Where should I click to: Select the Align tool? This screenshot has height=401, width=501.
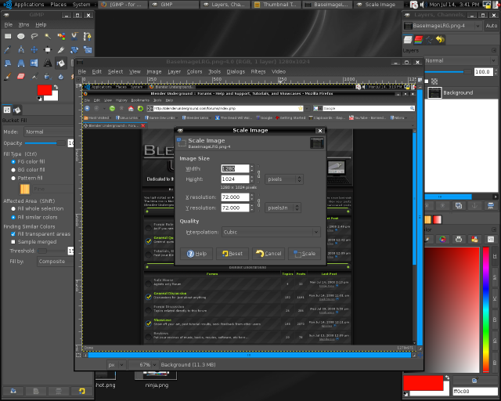pos(48,49)
